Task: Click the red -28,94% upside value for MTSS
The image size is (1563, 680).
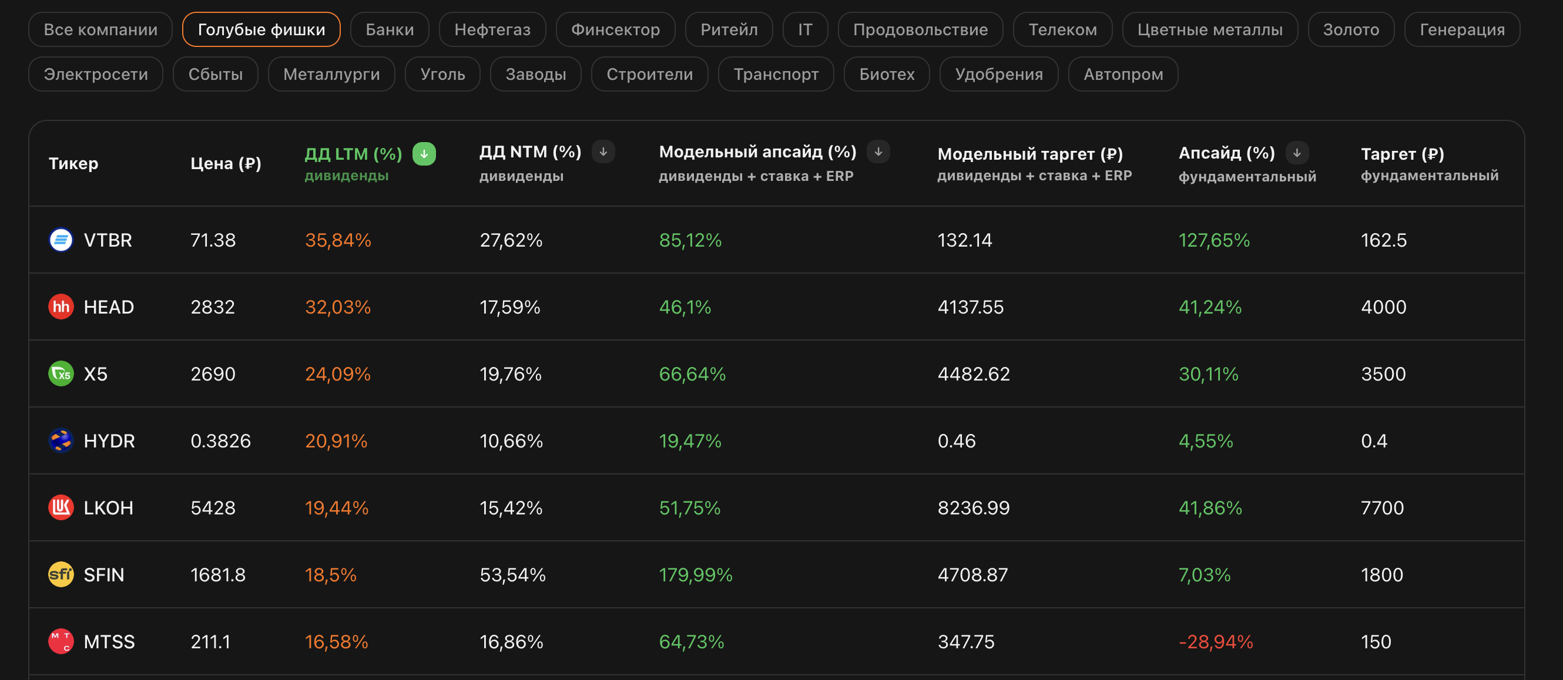Action: 1215,642
